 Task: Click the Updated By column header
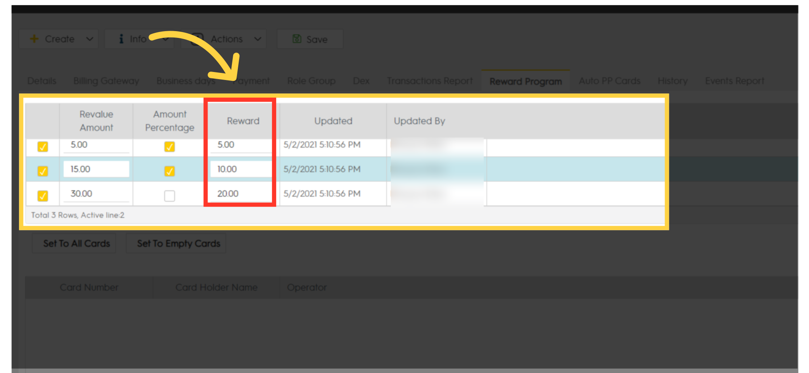pyautogui.click(x=419, y=121)
